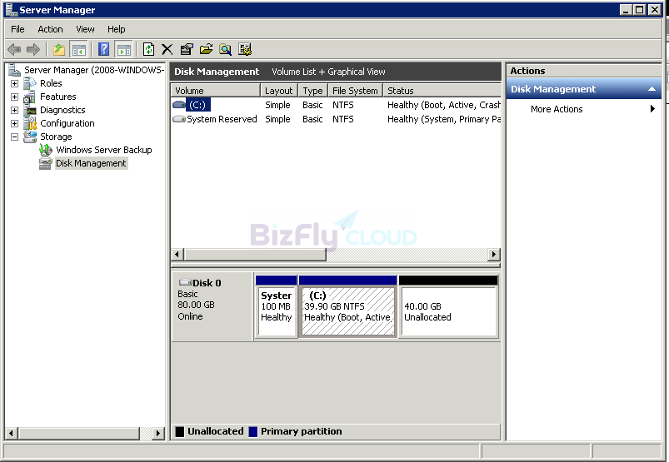The width and height of the screenshot is (669, 462).
Task: Select System Reserved 100 MB partition block
Action: pos(276,307)
